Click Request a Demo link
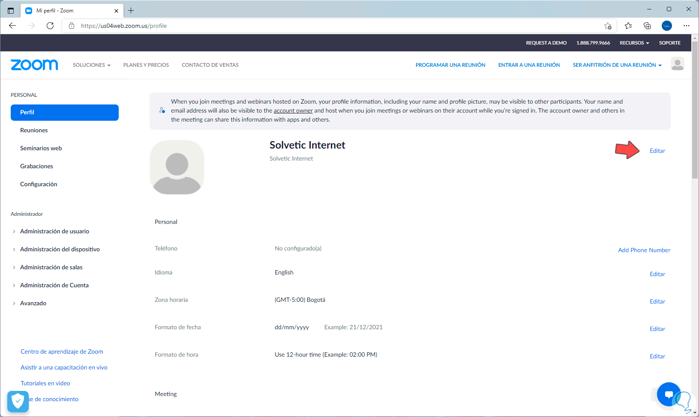Viewport: 699px width, 417px height. coord(546,43)
